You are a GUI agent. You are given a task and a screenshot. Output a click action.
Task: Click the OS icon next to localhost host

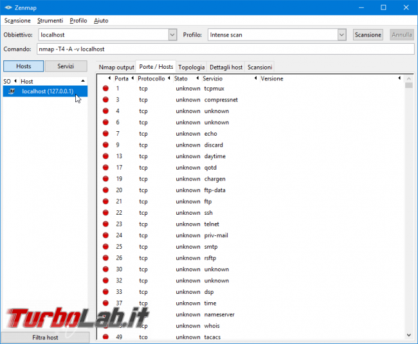pyautogui.click(x=12, y=91)
